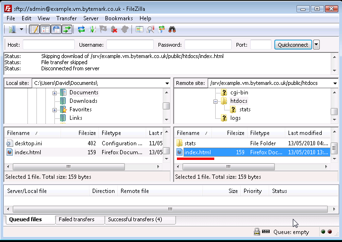Click the local file list horizontal scrollbar
This screenshot has height=242, width=342.
pos(69,167)
